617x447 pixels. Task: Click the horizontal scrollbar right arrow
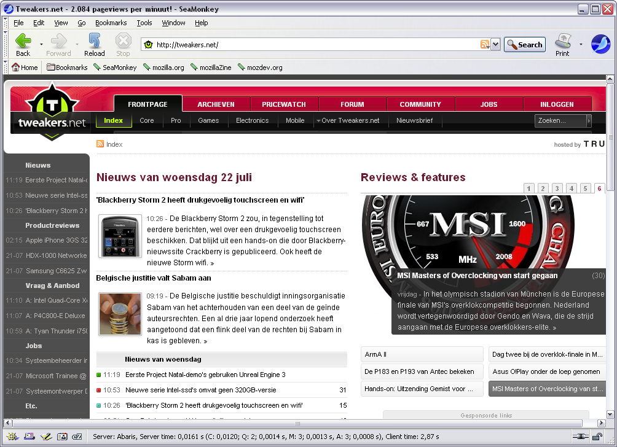pos(601,423)
